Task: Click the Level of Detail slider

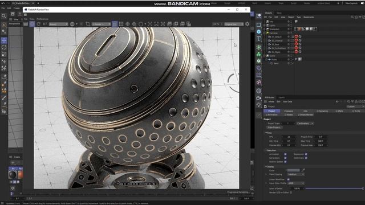Action: click(334, 188)
